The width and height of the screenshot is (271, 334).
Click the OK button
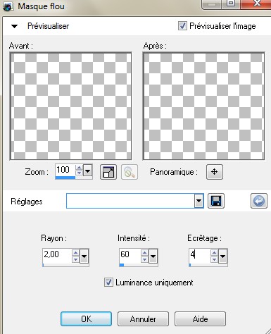pos(86,318)
